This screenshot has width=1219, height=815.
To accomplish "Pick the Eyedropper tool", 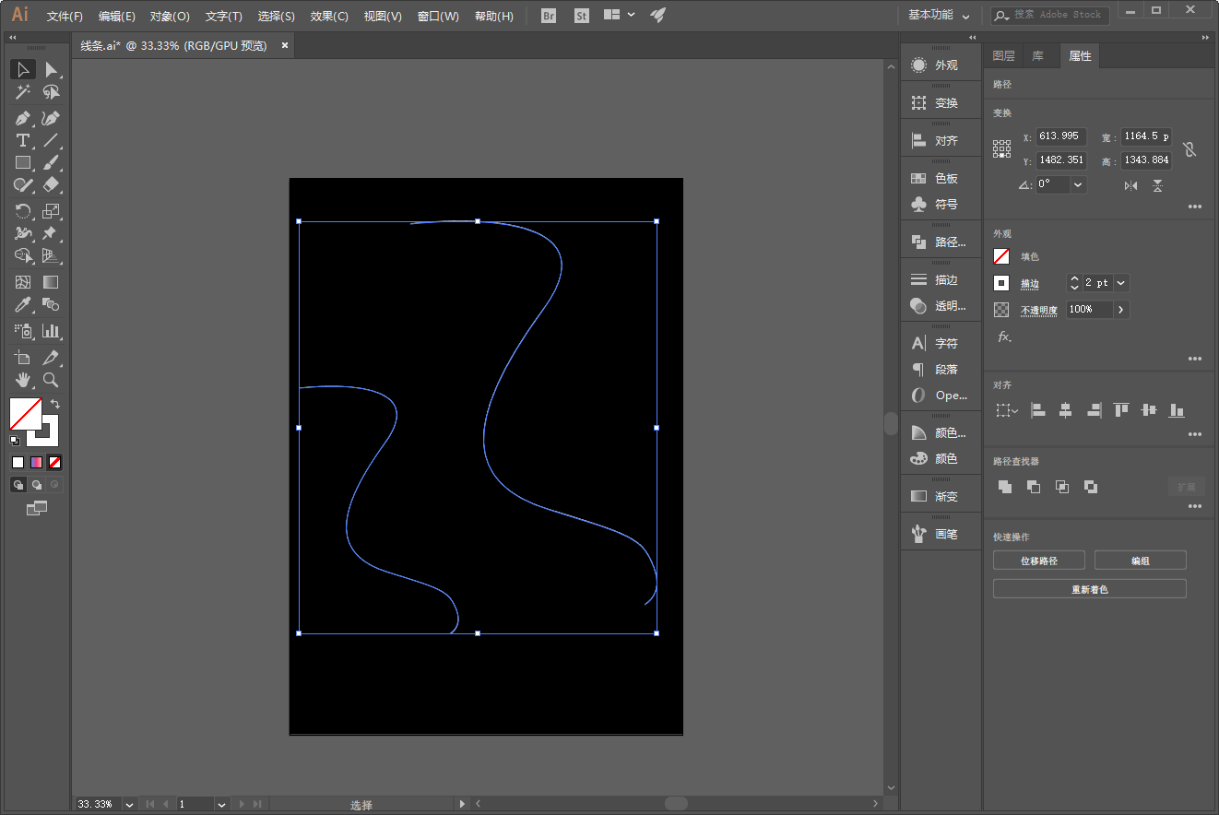I will click(23, 304).
